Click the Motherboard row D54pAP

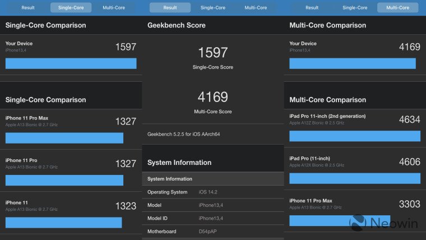[x=213, y=232]
